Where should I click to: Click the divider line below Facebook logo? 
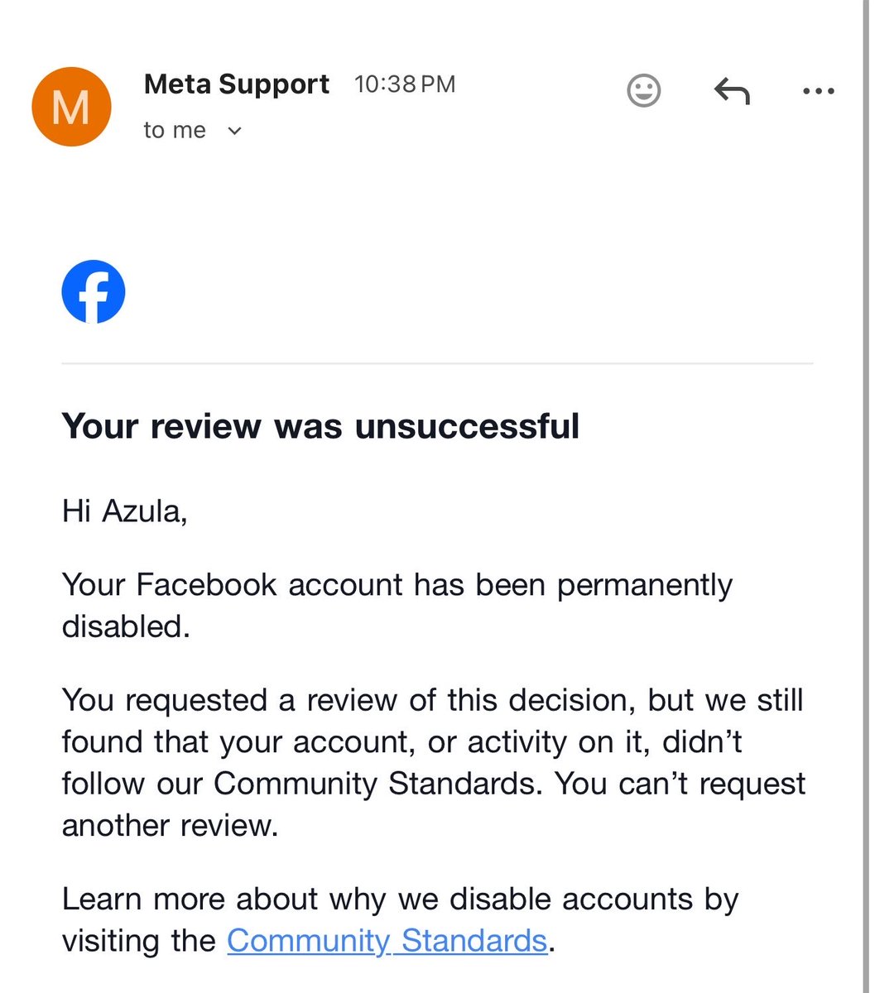pyautogui.click(x=437, y=363)
